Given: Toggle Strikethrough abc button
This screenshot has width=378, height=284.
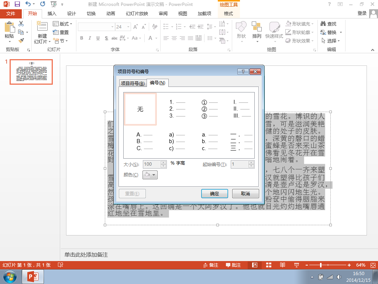Looking at the screenshot, I should point(114,38).
